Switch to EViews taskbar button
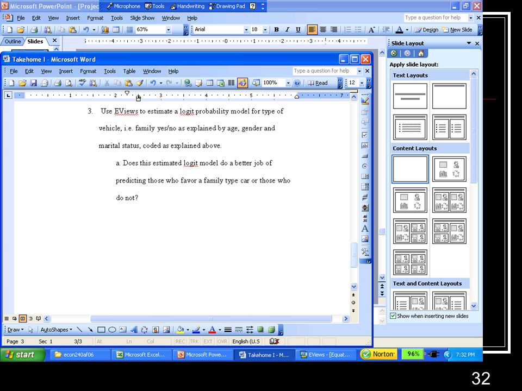The image size is (522, 391). 325,355
